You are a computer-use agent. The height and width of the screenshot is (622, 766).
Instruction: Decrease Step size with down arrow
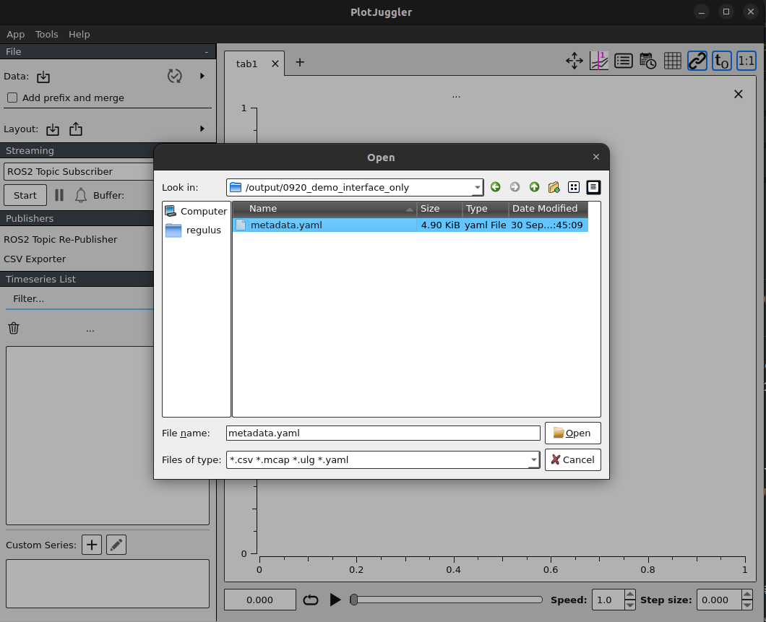coord(747,605)
